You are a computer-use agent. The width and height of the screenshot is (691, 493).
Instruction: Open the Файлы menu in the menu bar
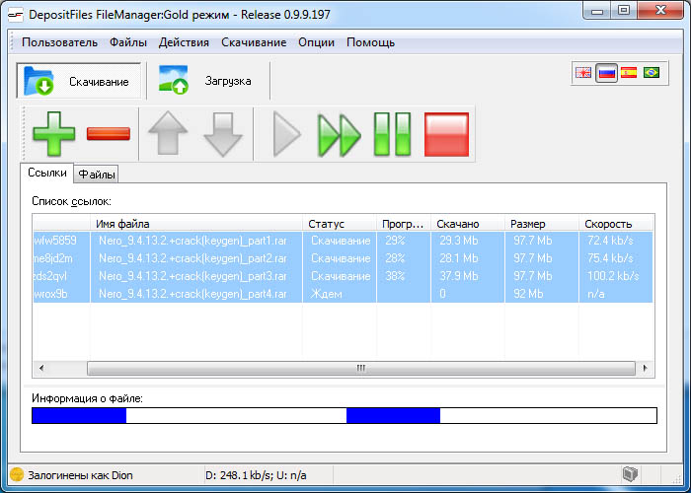pyautogui.click(x=128, y=42)
